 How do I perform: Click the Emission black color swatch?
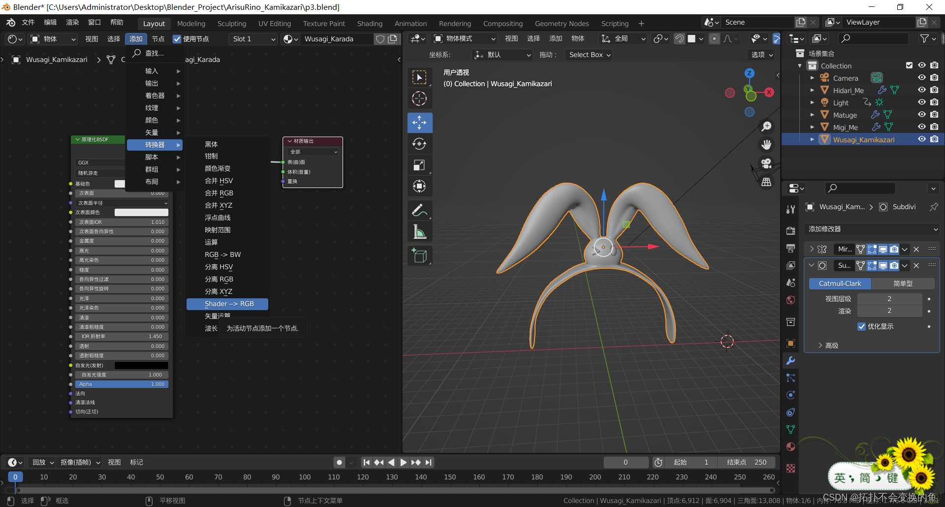click(141, 365)
